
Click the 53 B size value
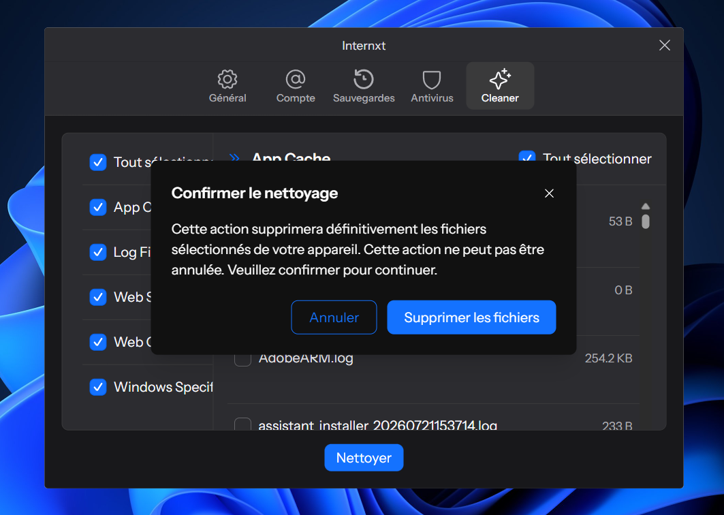620,221
